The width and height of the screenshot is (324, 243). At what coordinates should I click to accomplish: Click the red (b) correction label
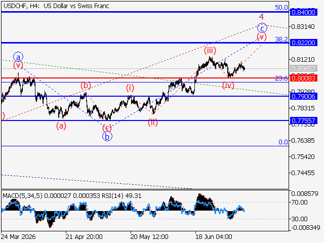(86, 85)
